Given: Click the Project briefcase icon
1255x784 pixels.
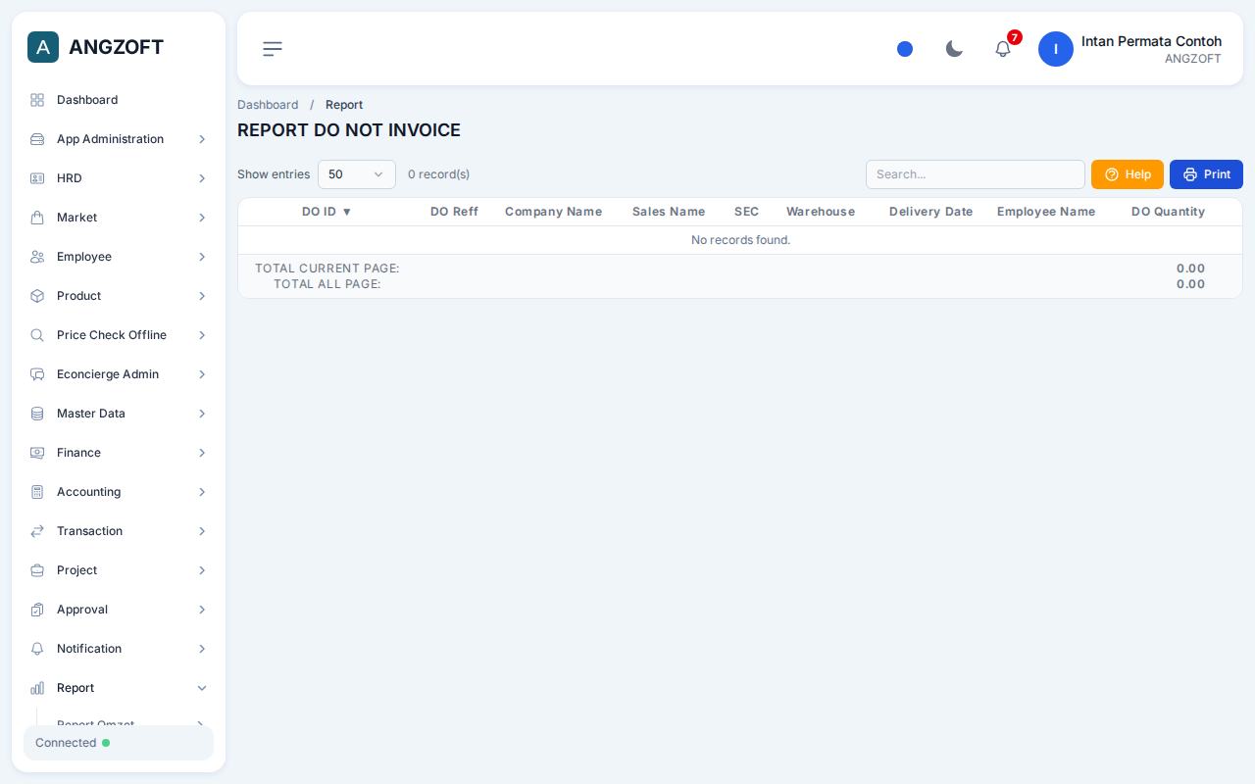Looking at the screenshot, I should 37,570.
